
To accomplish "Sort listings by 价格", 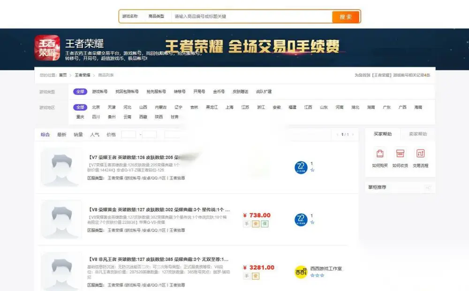I will [x=111, y=134].
